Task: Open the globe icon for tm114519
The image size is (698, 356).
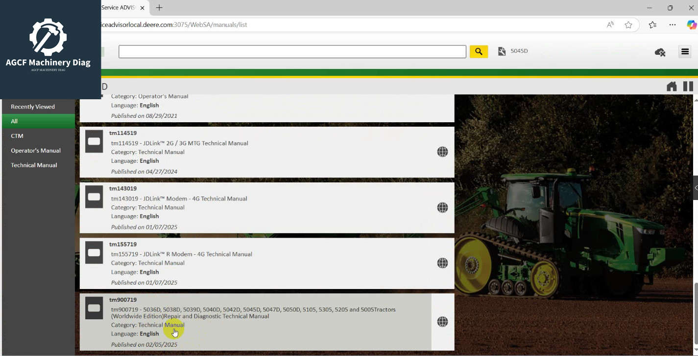Action: pyautogui.click(x=442, y=152)
